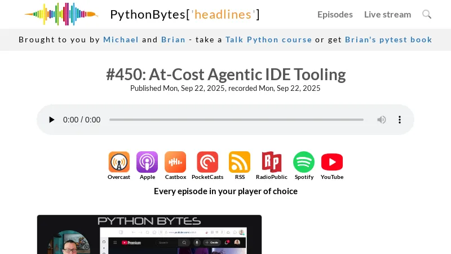Open the RadioPublic icon
This screenshot has width=451, height=254.
pos(272,162)
